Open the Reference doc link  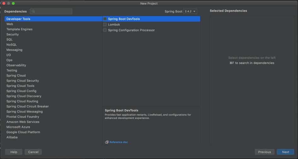[x=119, y=142]
